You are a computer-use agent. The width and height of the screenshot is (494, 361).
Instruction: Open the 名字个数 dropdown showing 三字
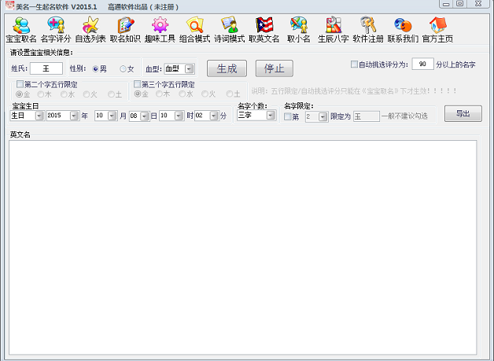[x=271, y=116]
